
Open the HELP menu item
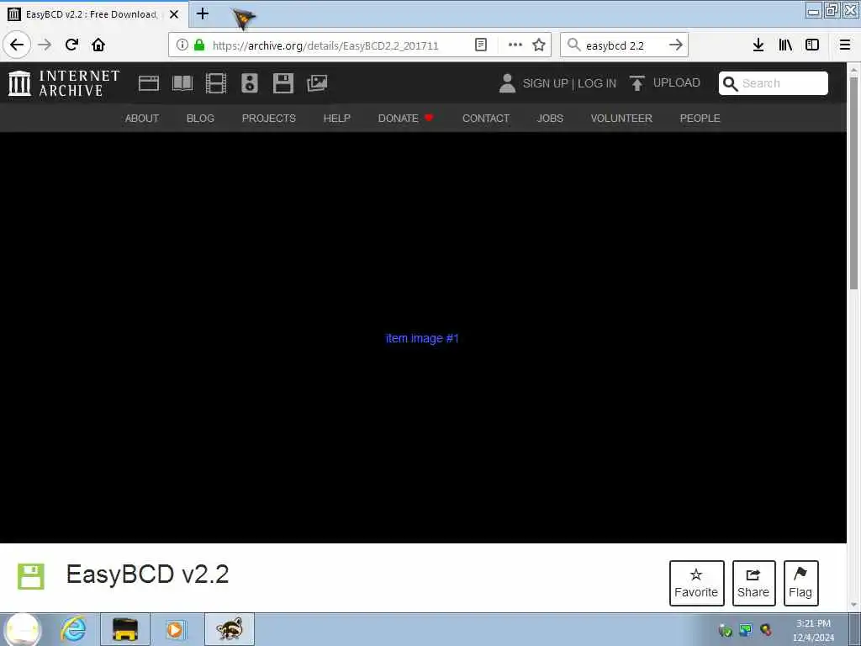tap(336, 118)
